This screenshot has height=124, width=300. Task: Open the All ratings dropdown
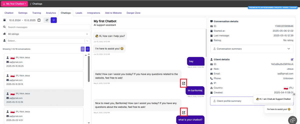pyautogui.click(x=48, y=34)
